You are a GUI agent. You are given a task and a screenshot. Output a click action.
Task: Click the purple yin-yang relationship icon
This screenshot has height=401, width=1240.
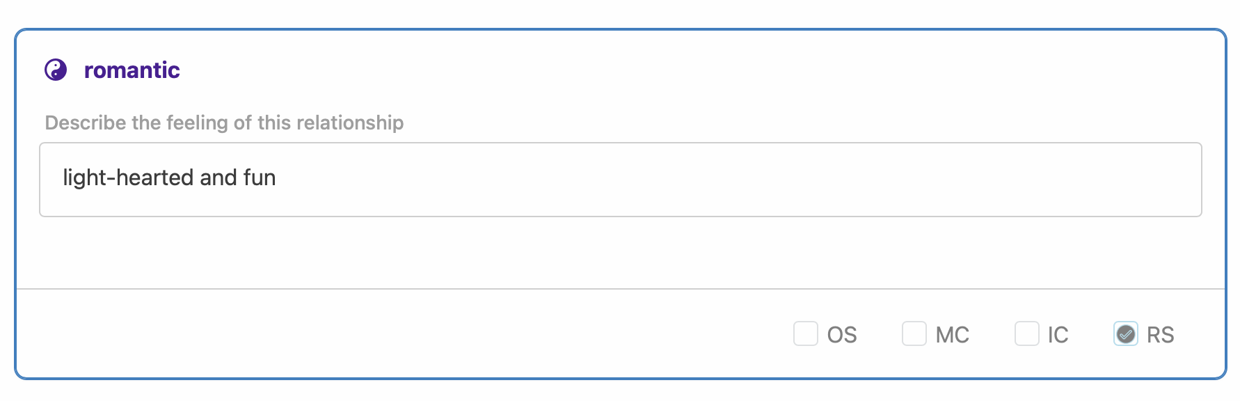(x=56, y=70)
